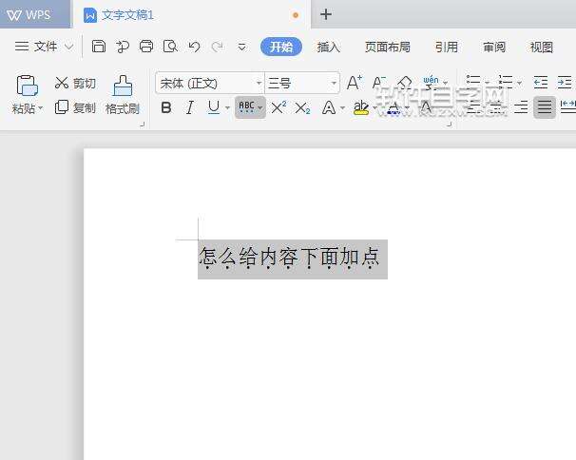Screen dimensions: 576x460
Task: Increase font size with the A+ icon
Action: pos(354,84)
